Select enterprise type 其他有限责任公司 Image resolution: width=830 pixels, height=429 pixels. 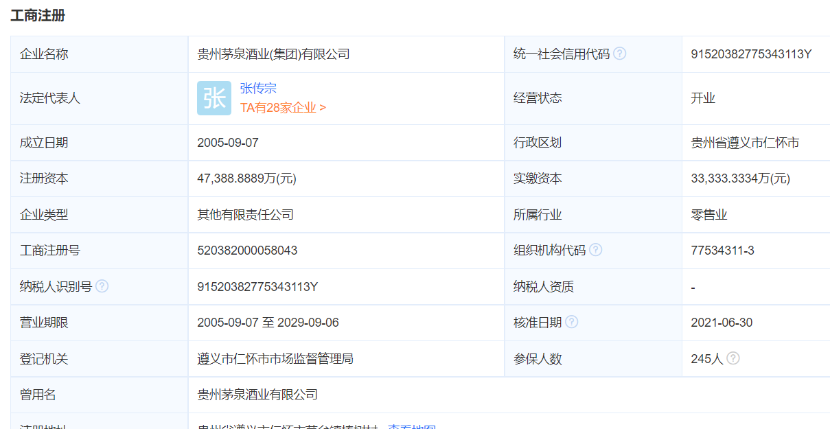pyautogui.click(x=245, y=215)
